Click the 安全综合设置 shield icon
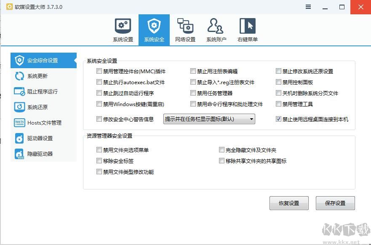The image size is (371, 245). (x=19, y=60)
